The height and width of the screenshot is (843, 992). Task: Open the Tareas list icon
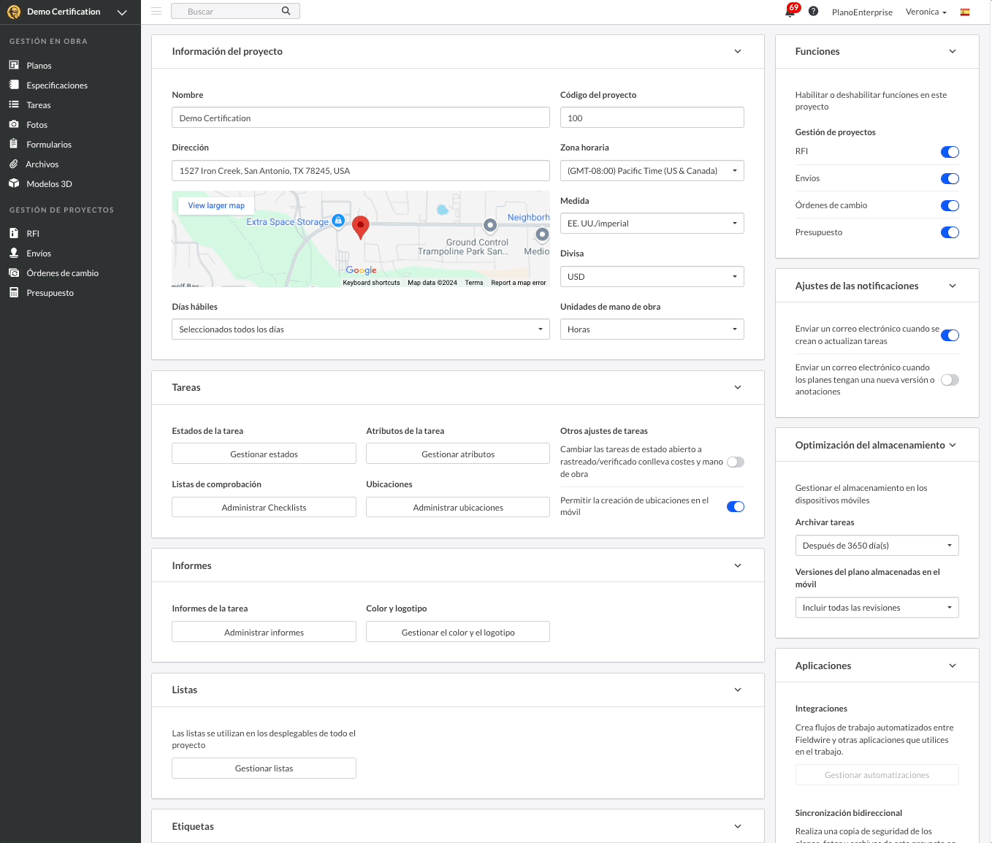coord(14,104)
